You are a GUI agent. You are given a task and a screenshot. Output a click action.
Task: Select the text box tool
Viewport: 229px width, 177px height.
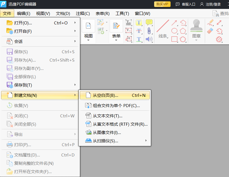[x=129, y=31]
